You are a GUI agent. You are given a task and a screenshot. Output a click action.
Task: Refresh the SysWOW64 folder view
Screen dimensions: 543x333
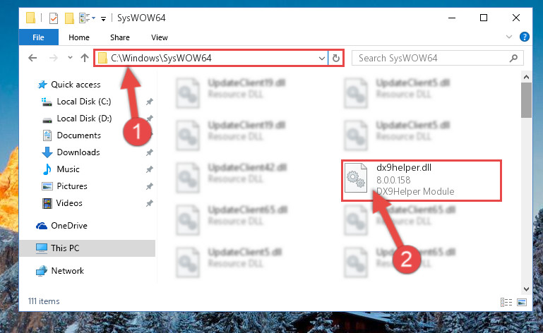click(335, 58)
